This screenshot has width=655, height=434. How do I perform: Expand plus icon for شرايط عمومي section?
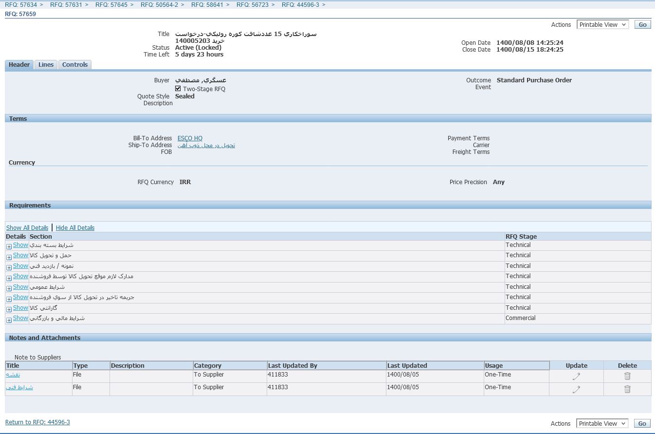(9, 288)
